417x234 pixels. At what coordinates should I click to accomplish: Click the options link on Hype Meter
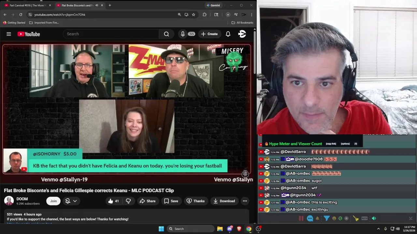pos(345,144)
